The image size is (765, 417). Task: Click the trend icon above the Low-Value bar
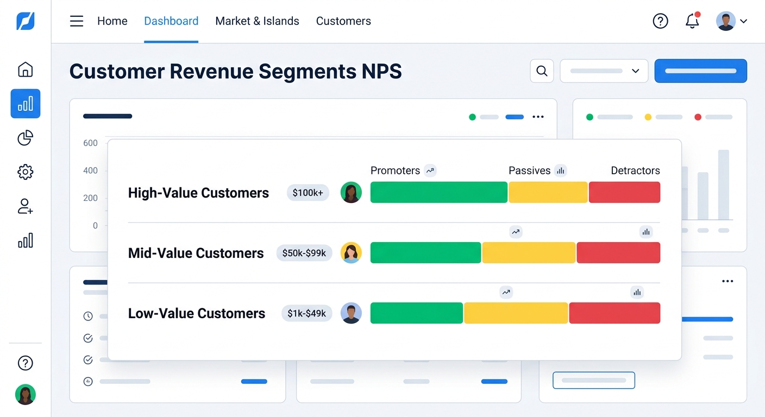(506, 292)
